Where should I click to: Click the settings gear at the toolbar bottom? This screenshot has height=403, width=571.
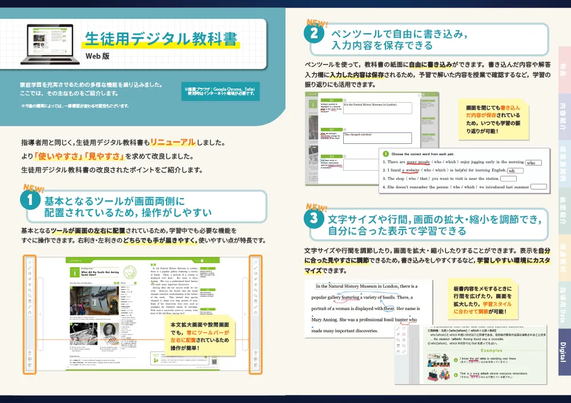click(30, 352)
